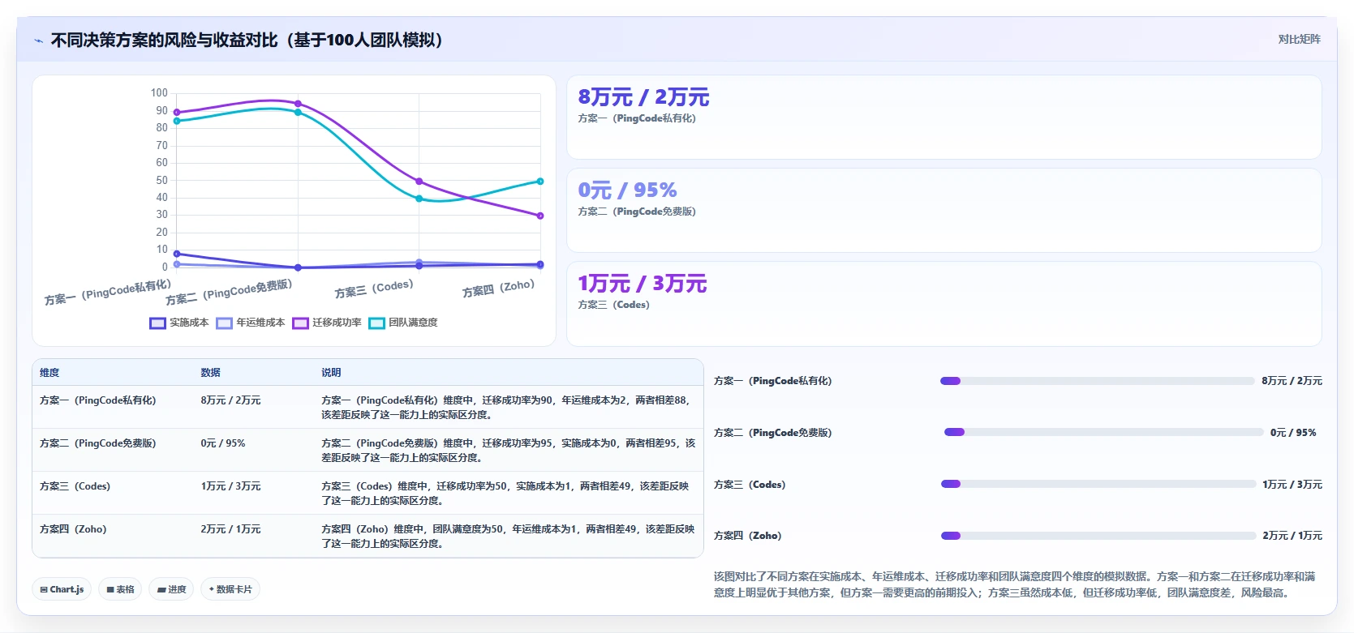Click the 方案三（Codes）x-axis label
The width and height of the screenshot is (1354, 633).
pos(374,289)
